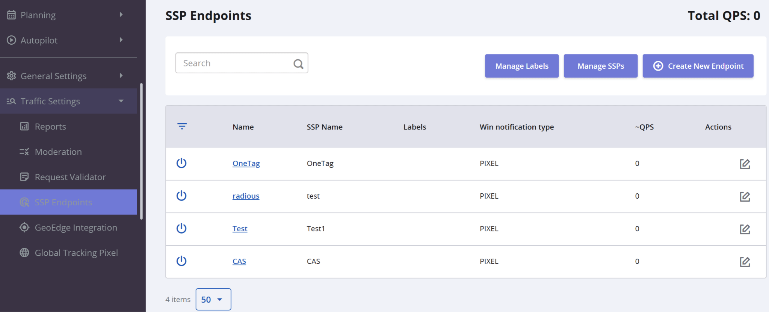
Task: Click the Moderation icon in sidebar
Action: coord(24,152)
